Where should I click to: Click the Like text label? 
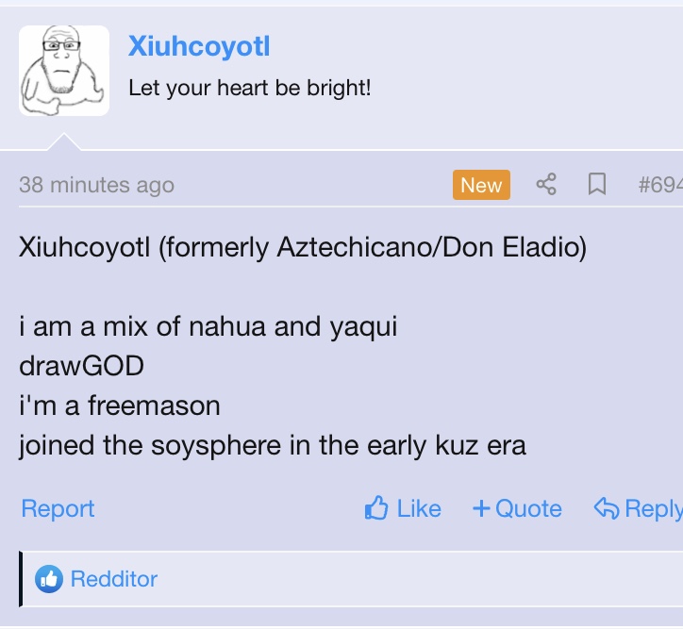click(419, 508)
